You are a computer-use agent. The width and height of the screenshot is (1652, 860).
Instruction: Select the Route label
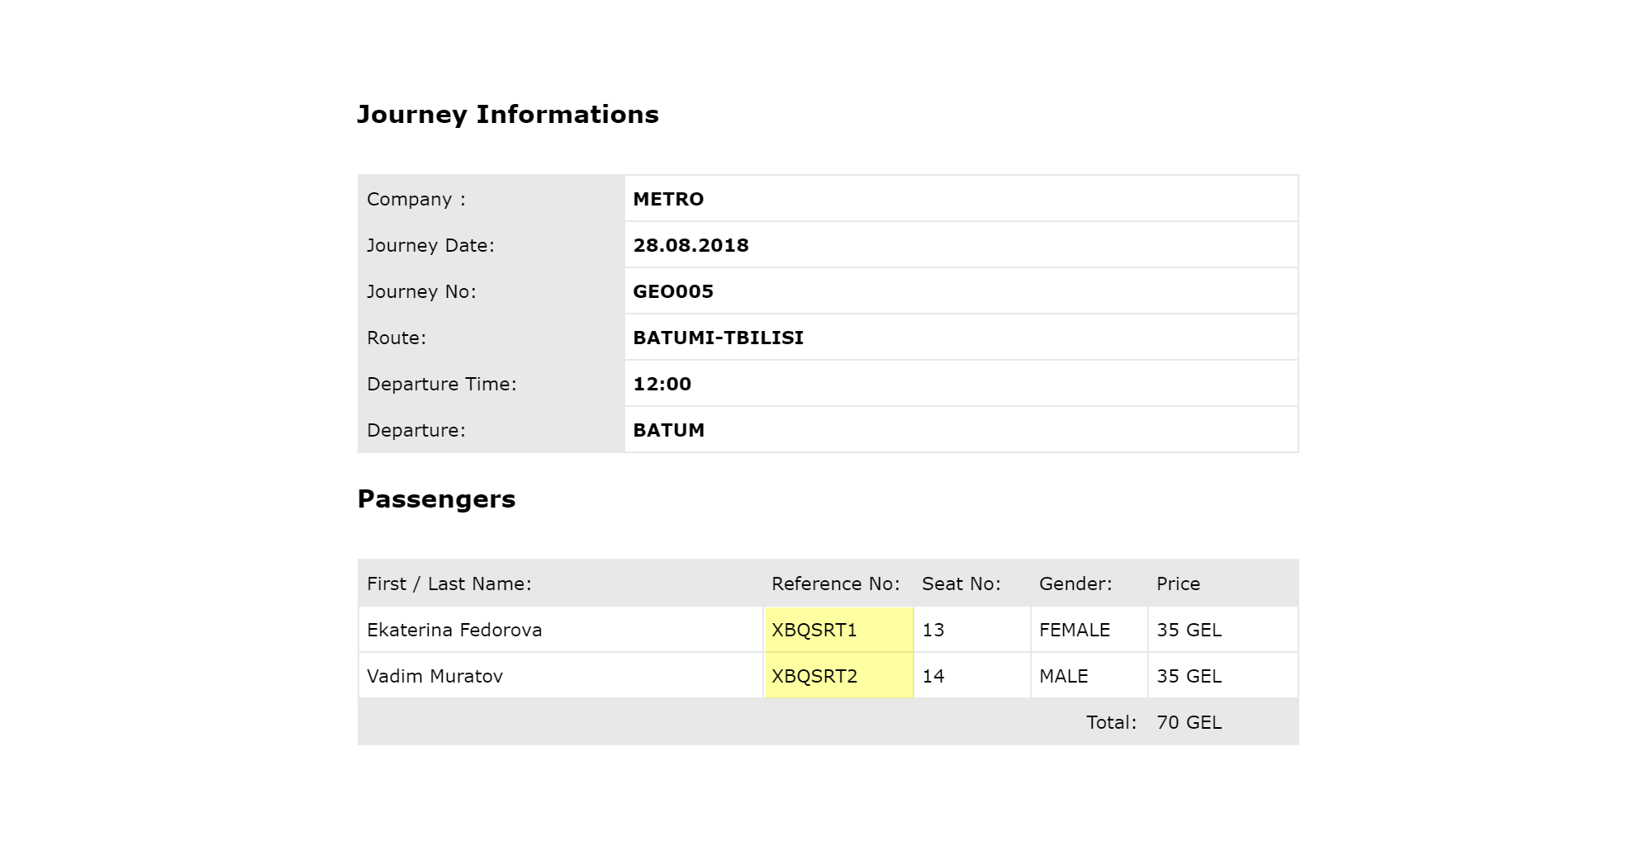point(396,338)
